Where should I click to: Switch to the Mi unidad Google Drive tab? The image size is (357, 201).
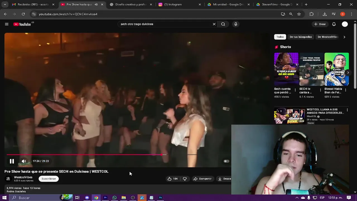point(228,4)
